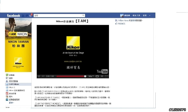This screenshot has height=112, width=188.
Task: Open notifications globe with red badge
Action: pyautogui.click(x=31, y=15)
